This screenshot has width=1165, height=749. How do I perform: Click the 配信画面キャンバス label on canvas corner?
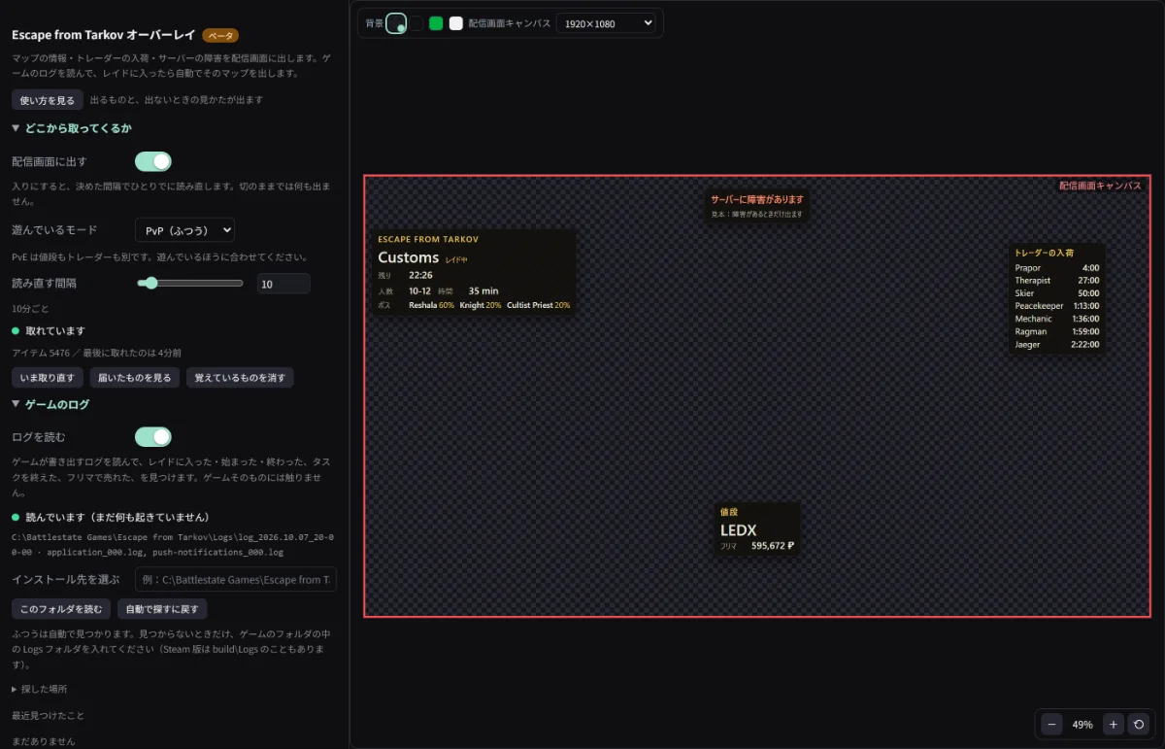click(x=1100, y=186)
